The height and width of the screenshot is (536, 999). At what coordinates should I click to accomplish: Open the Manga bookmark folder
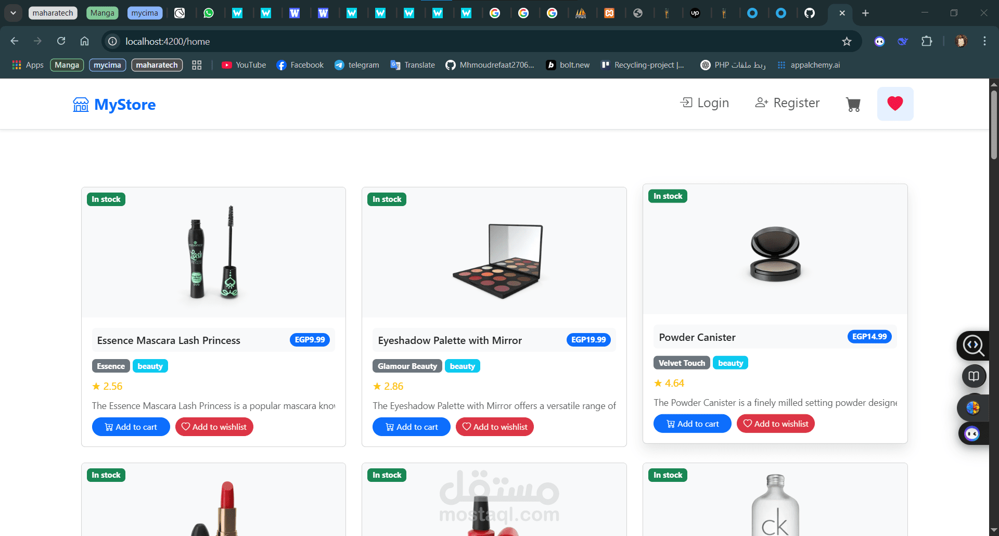pos(67,65)
